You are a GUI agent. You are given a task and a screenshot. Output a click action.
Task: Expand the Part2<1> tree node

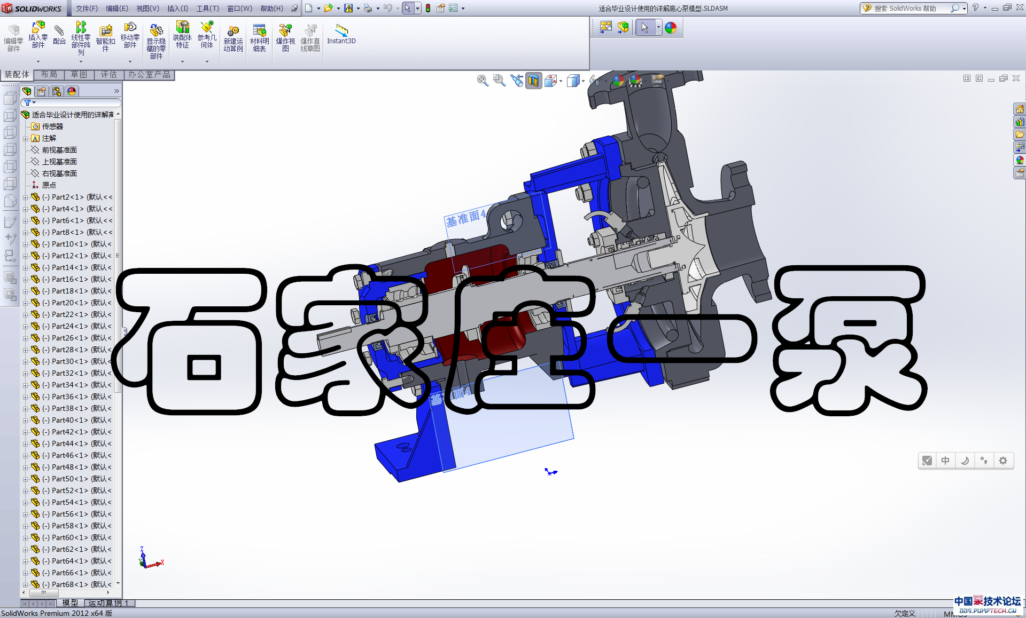coord(25,197)
